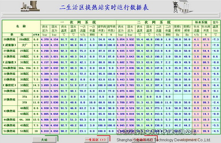Click the red button hidden behind the watermark
Screen dimensions: 221x143
click(144, 140)
